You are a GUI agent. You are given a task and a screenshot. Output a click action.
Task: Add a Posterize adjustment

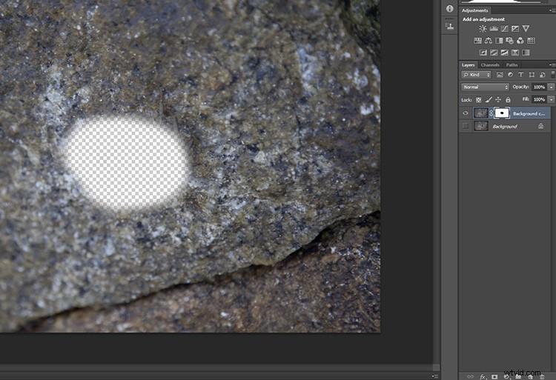click(494, 53)
